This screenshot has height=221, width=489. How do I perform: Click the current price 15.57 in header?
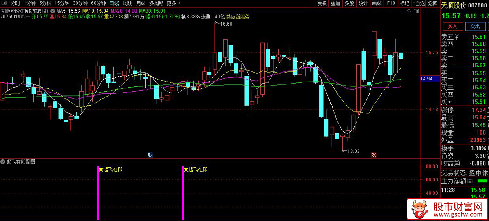(451, 15)
